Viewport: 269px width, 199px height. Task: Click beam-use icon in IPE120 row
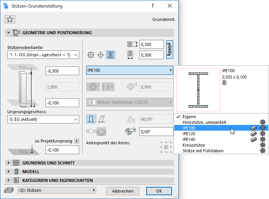click(253, 134)
